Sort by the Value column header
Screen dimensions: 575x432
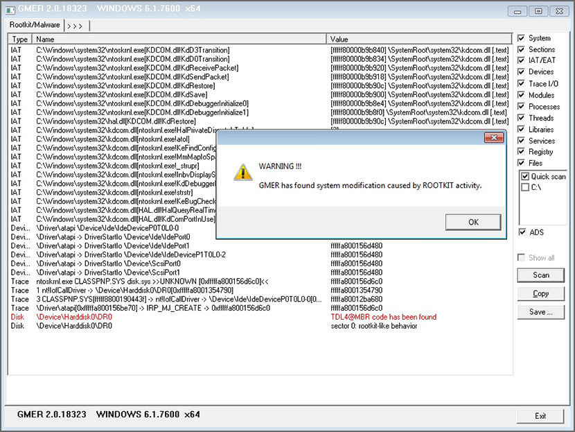tap(419, 39)
